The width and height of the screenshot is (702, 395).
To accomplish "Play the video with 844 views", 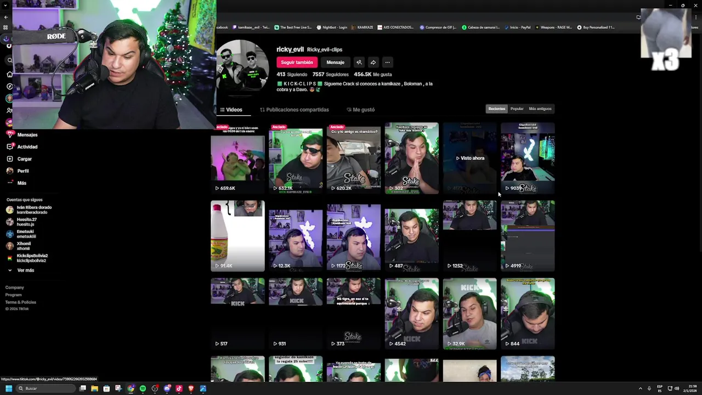I will (x=528, y=314).
